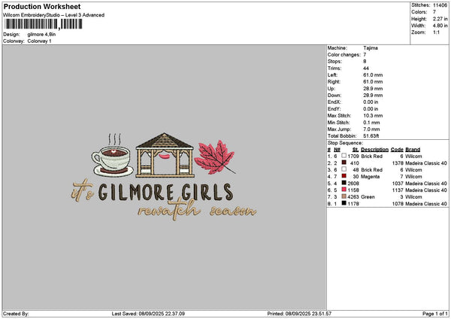The image size is (451, 319).
Task: Select the red maple leaf motif
Action: click(215, 157)
